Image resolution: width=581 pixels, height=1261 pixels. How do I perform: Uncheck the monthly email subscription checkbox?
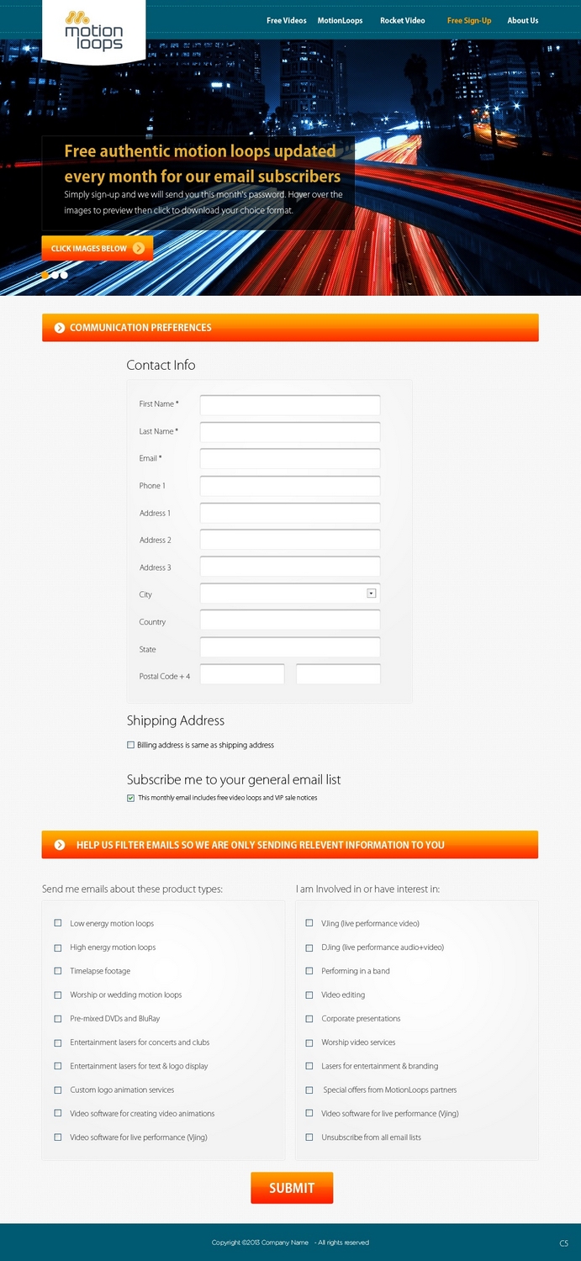pos(130,798)
